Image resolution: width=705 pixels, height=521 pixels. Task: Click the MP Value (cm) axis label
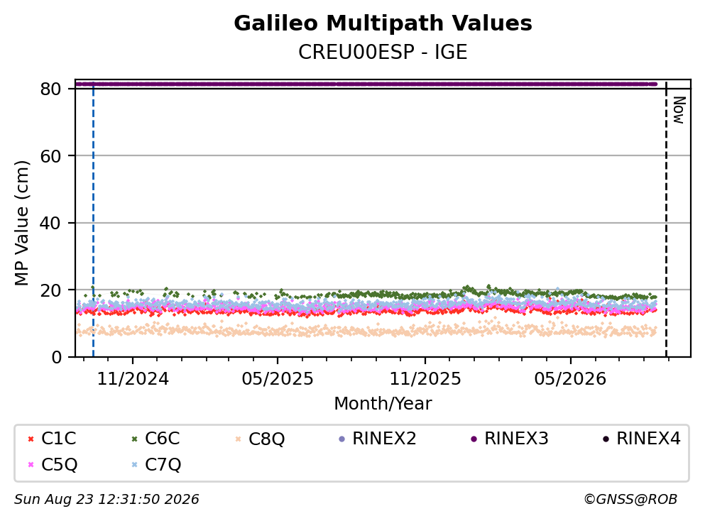(21, 223)
